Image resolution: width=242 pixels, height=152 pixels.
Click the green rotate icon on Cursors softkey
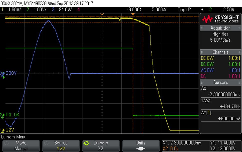(86, 143)
